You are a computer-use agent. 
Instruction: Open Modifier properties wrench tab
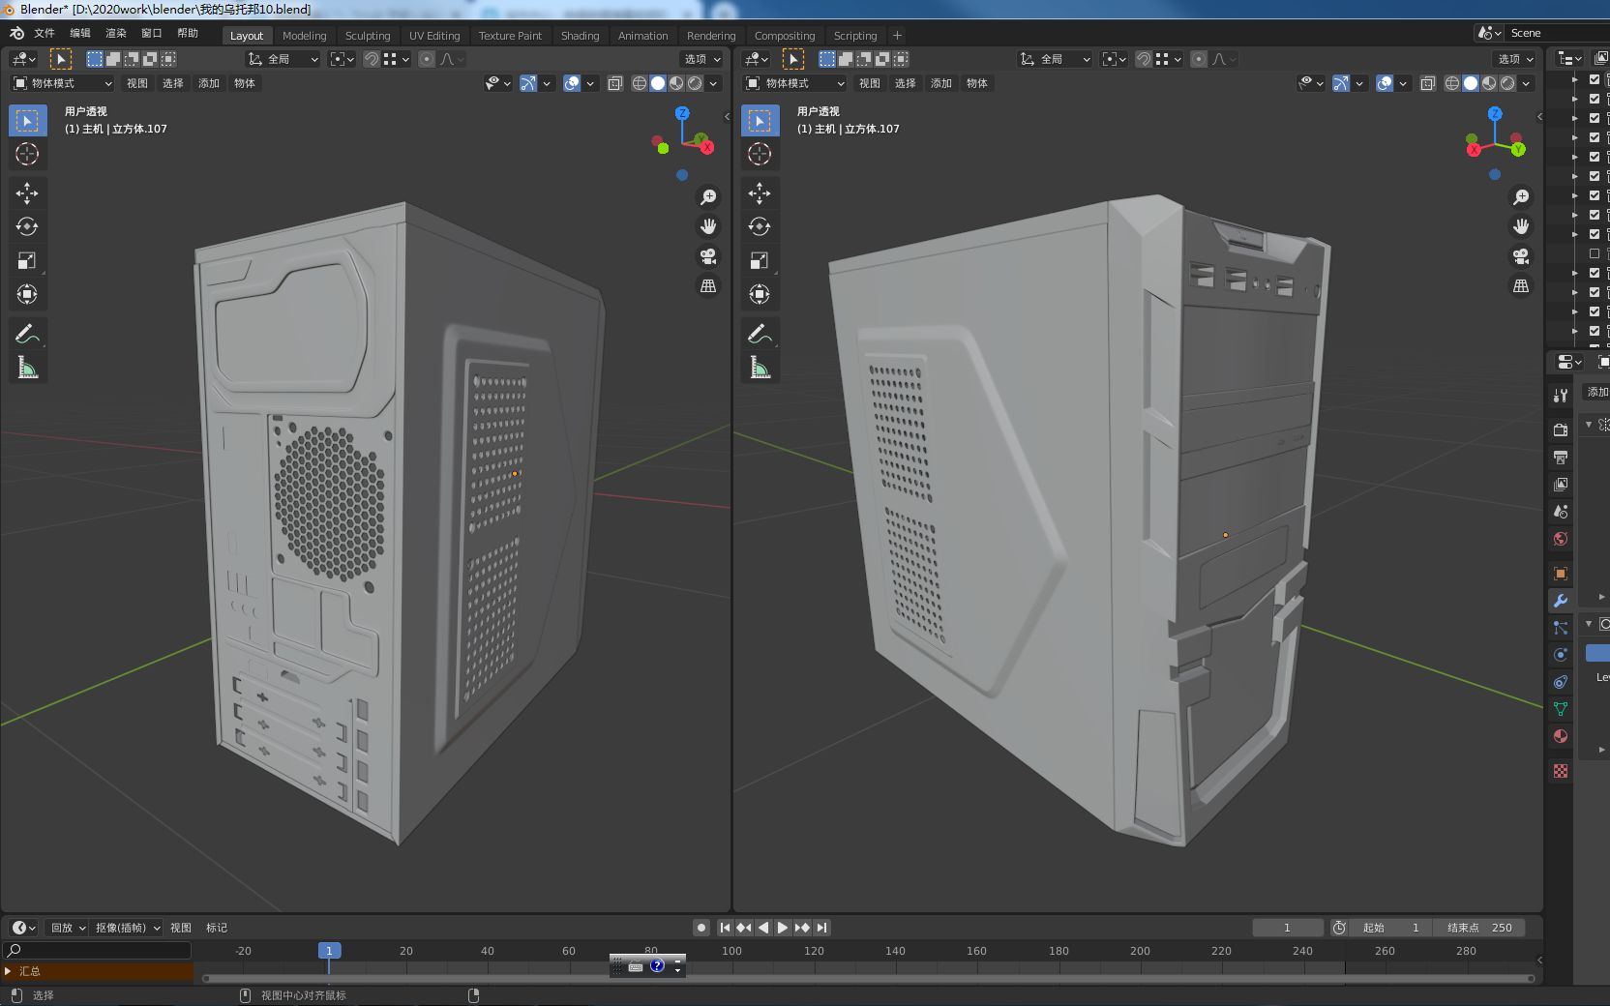coord(1560,601)
